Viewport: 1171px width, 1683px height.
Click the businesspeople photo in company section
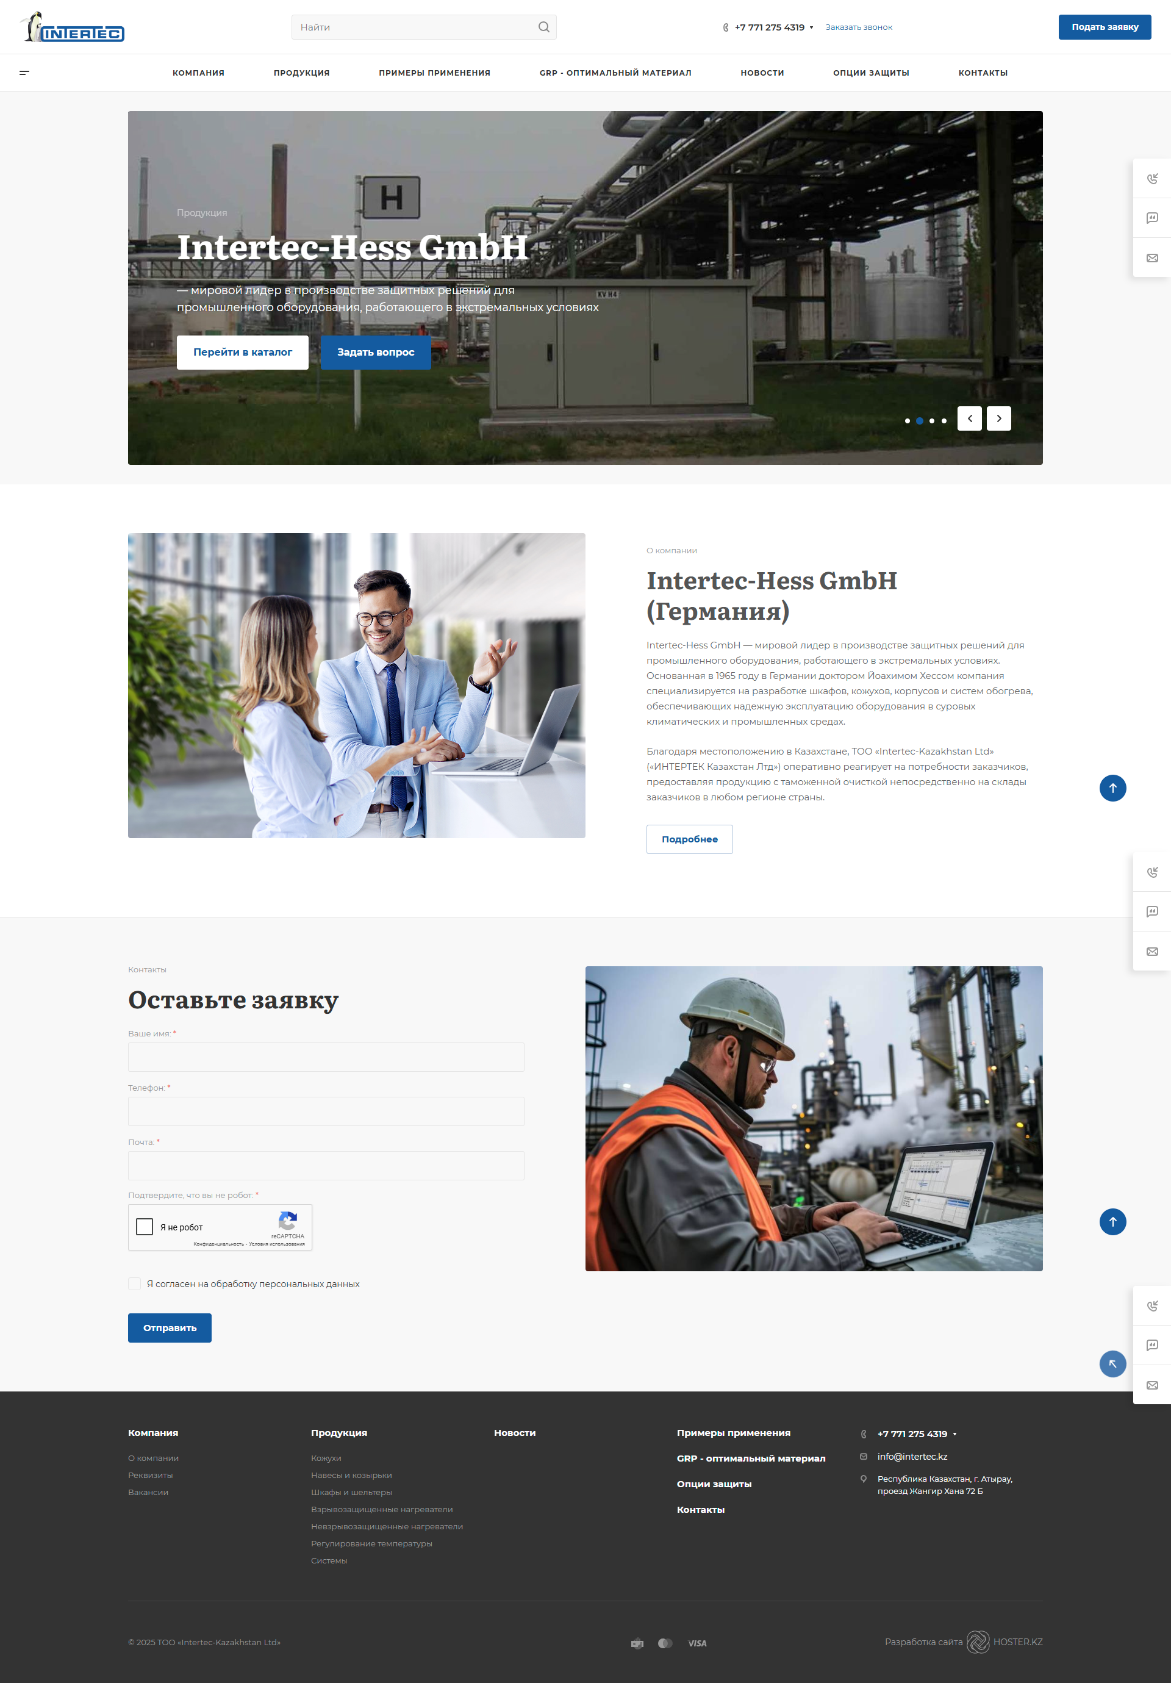tap(357, 686)
